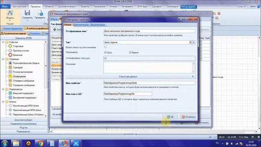Open the Меню button

(5, 7)
